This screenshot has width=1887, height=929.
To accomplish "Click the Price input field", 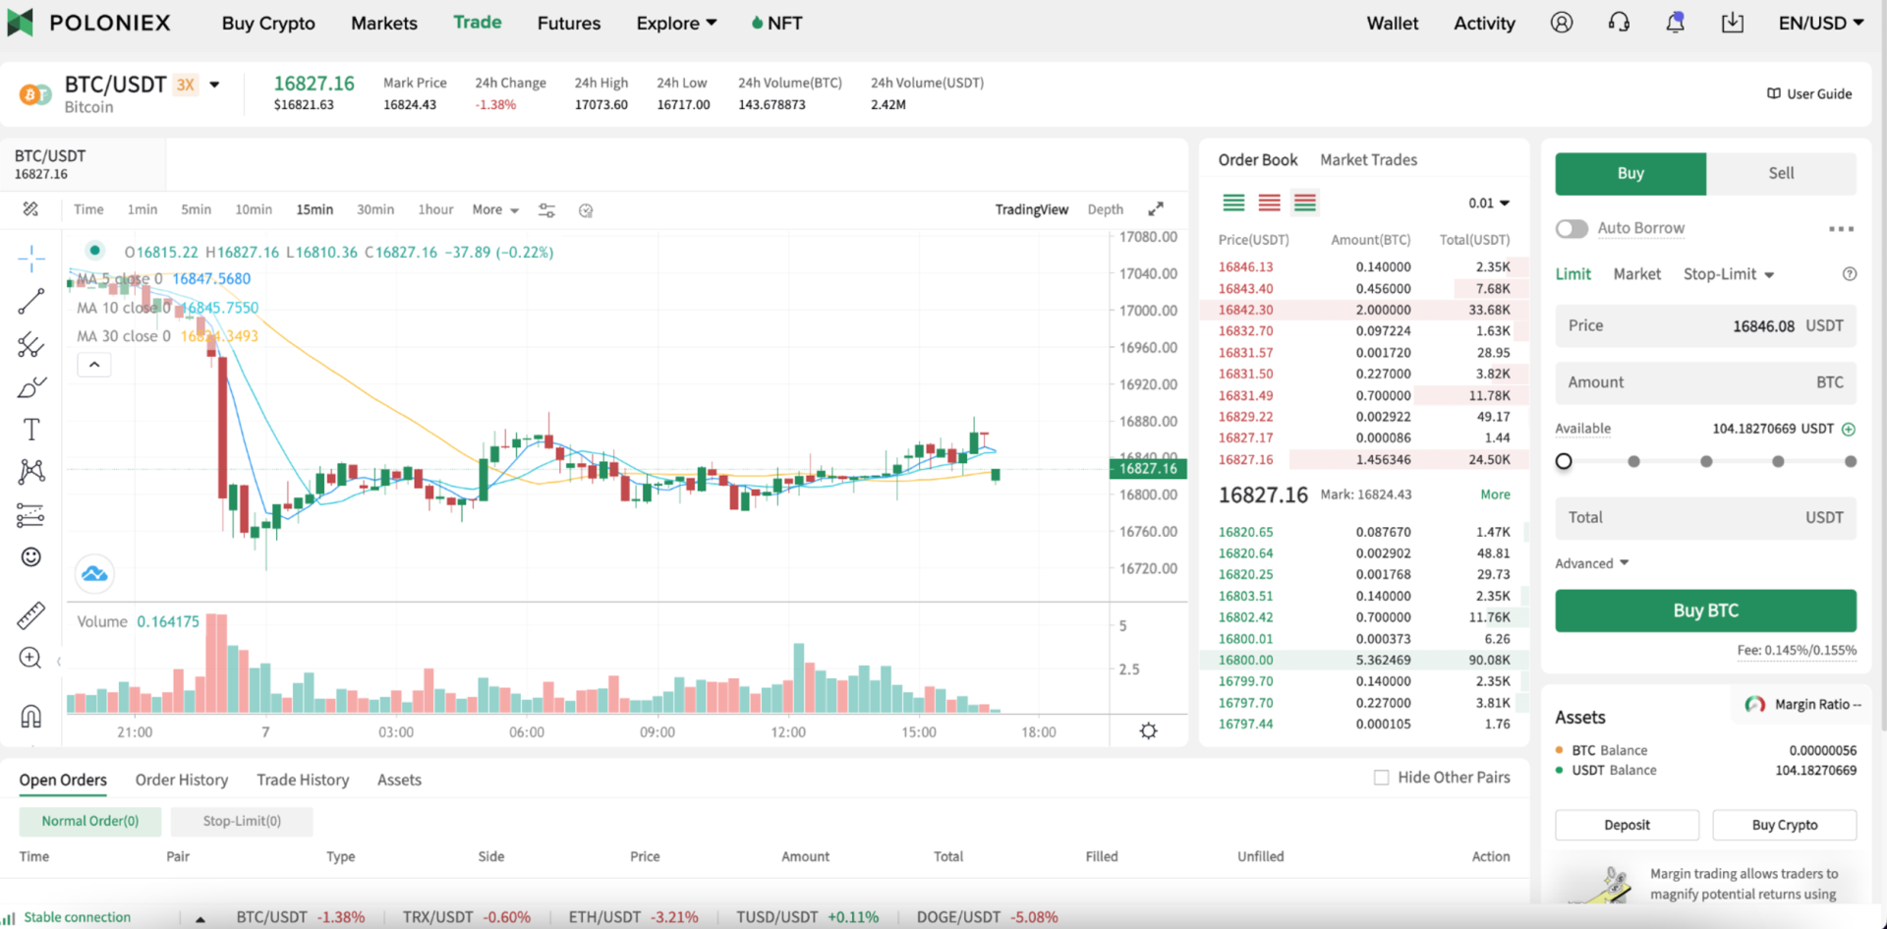I will pos(1705,325).
